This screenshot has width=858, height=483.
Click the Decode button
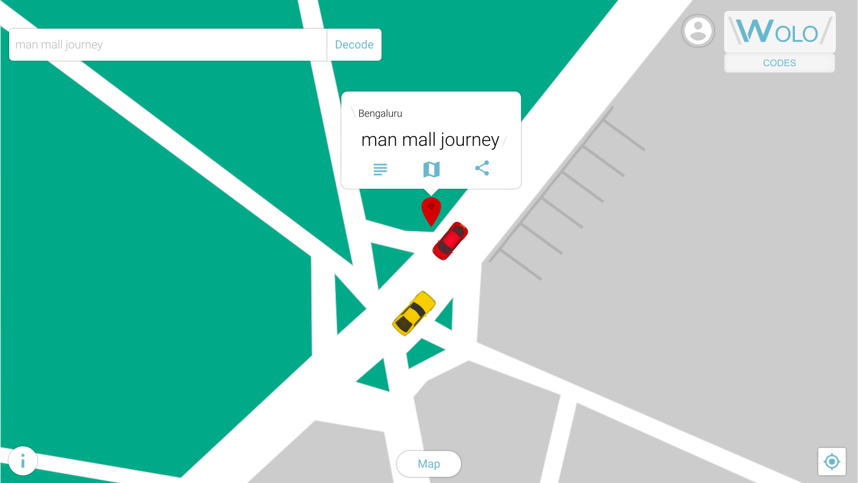click(354, 45)
